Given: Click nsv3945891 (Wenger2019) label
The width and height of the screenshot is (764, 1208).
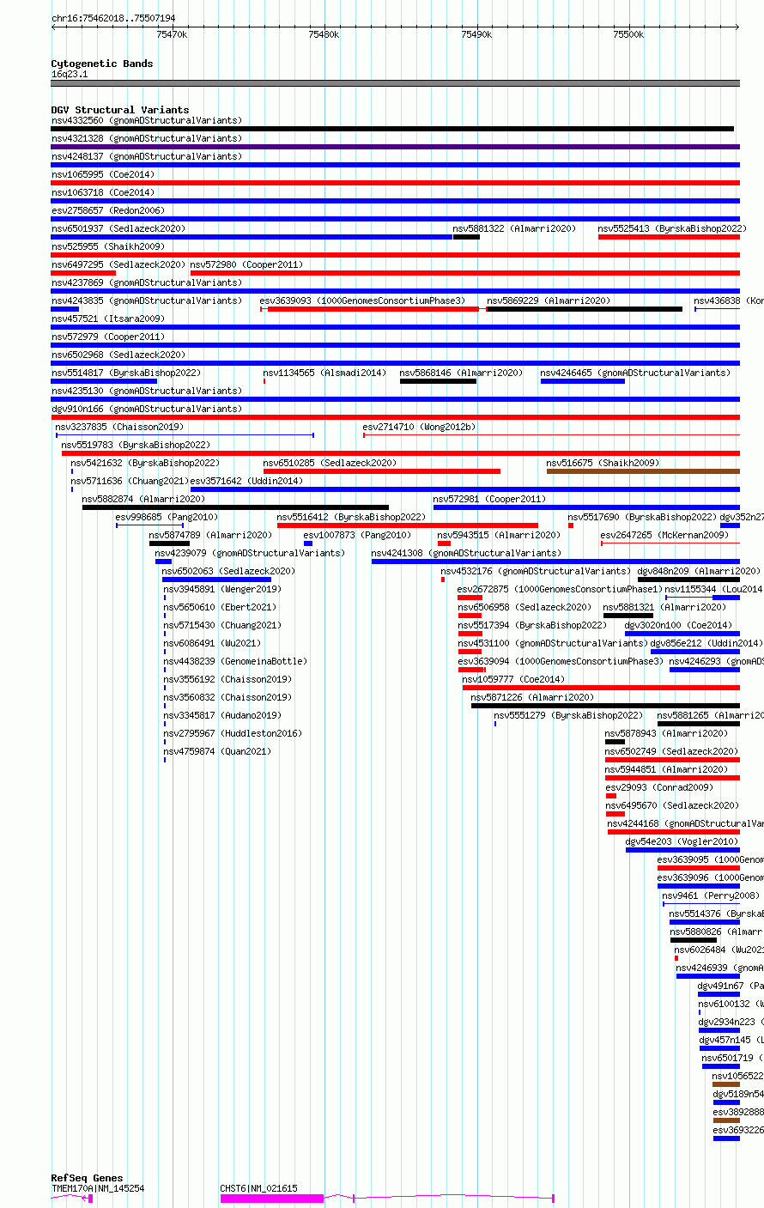Looking at the screenshot, I should click(222, 589).
